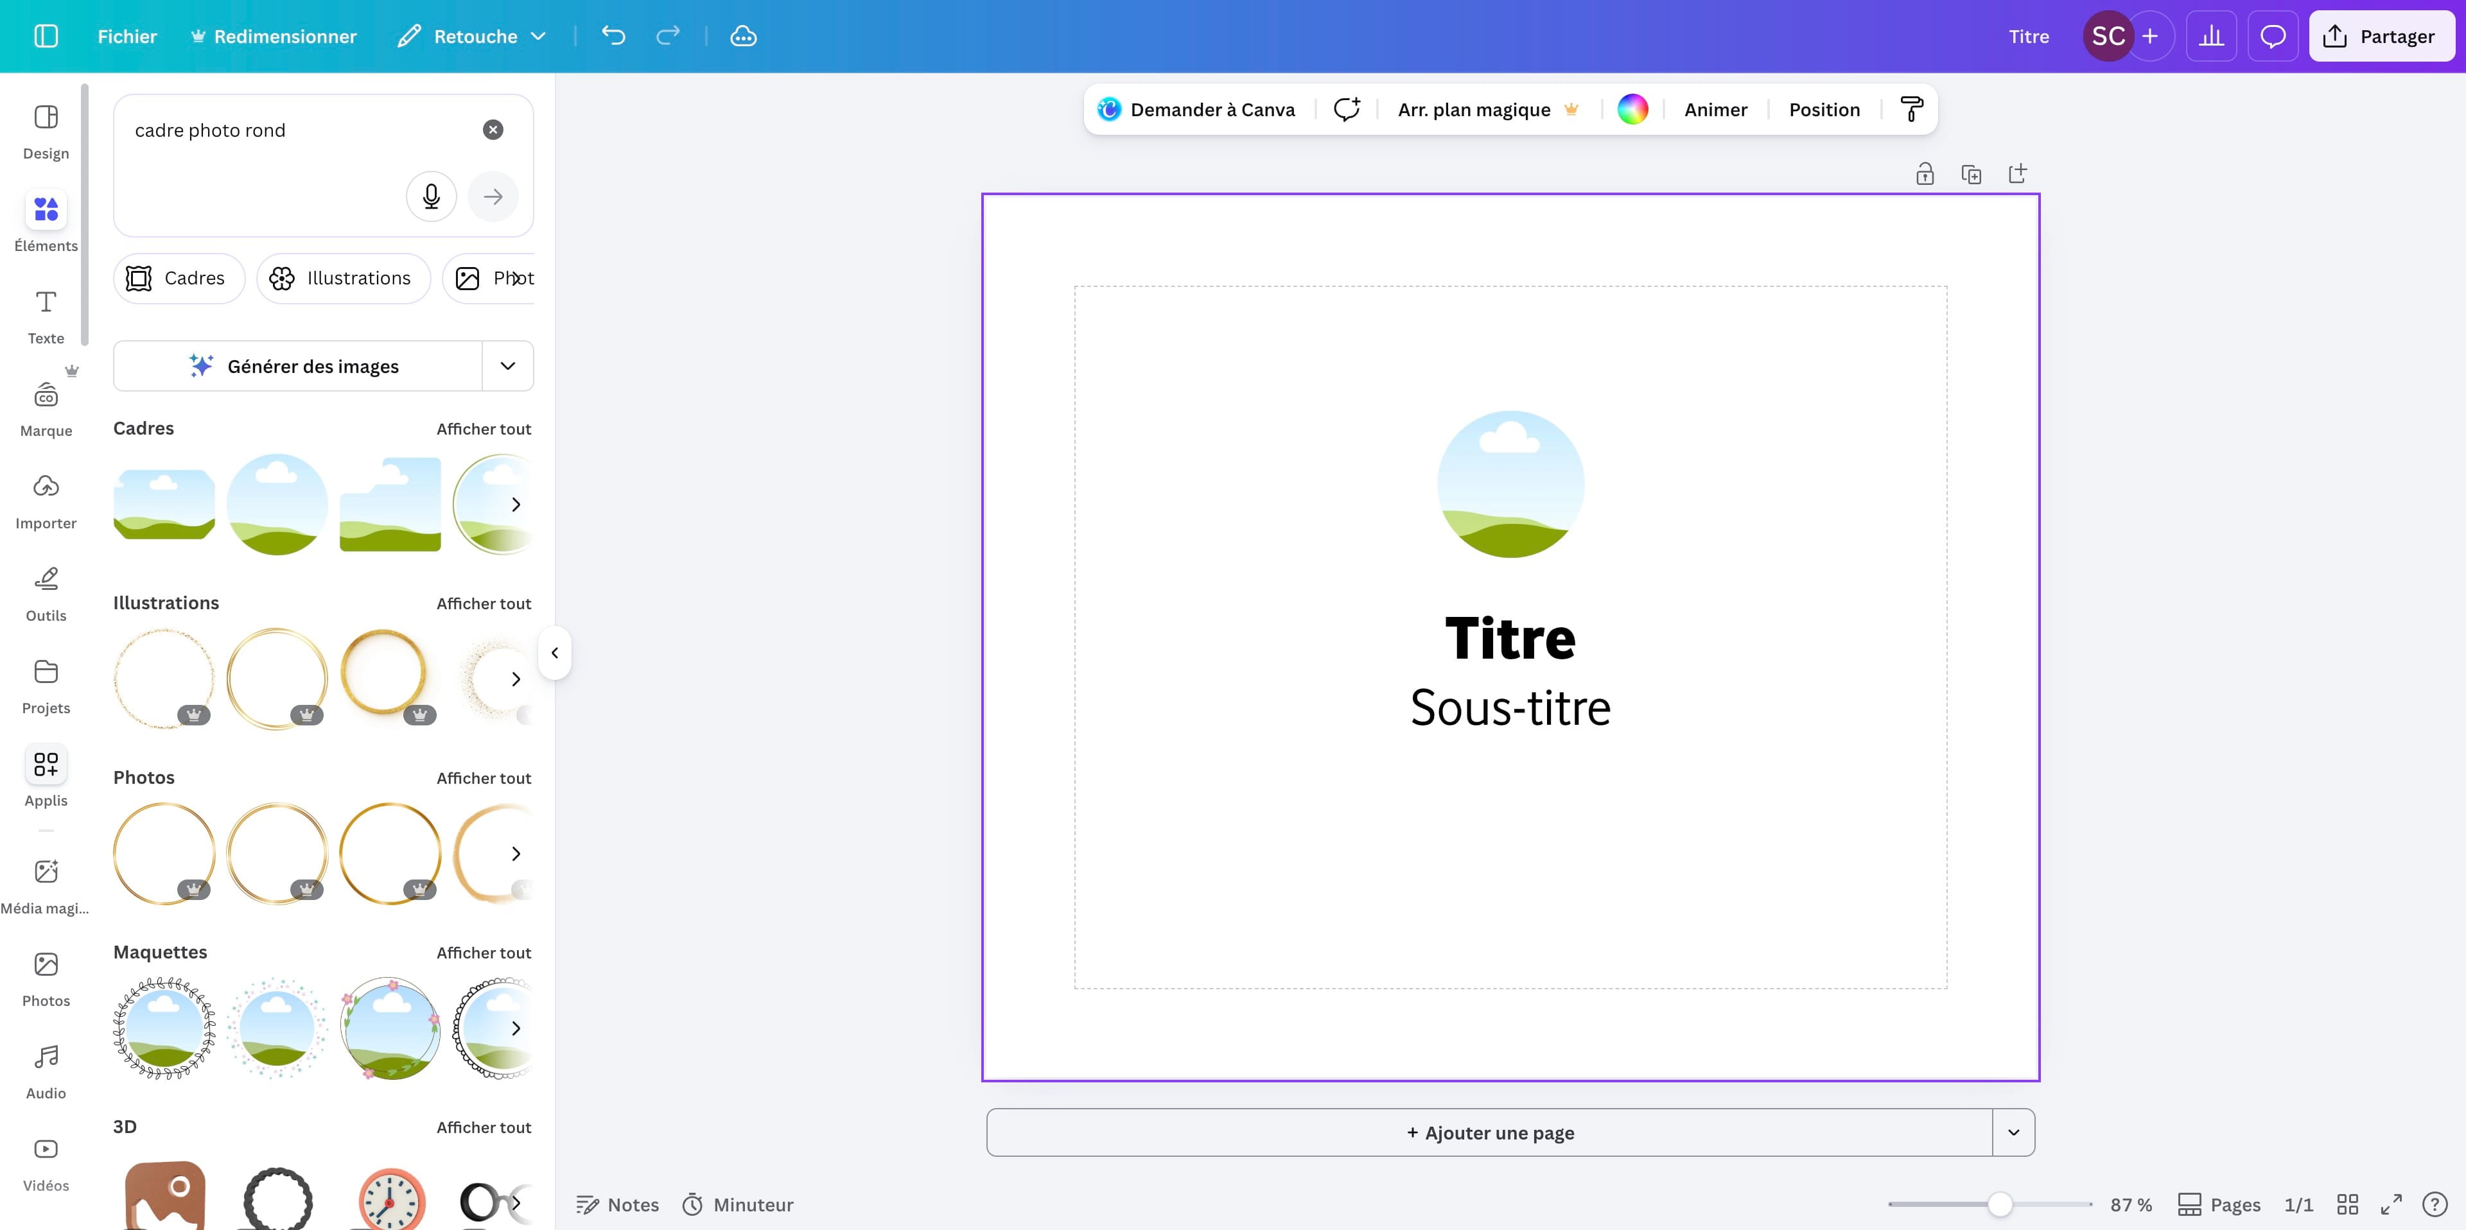Undo the last action
This screenshot has width=2466, height=1230.
point(614,37)
